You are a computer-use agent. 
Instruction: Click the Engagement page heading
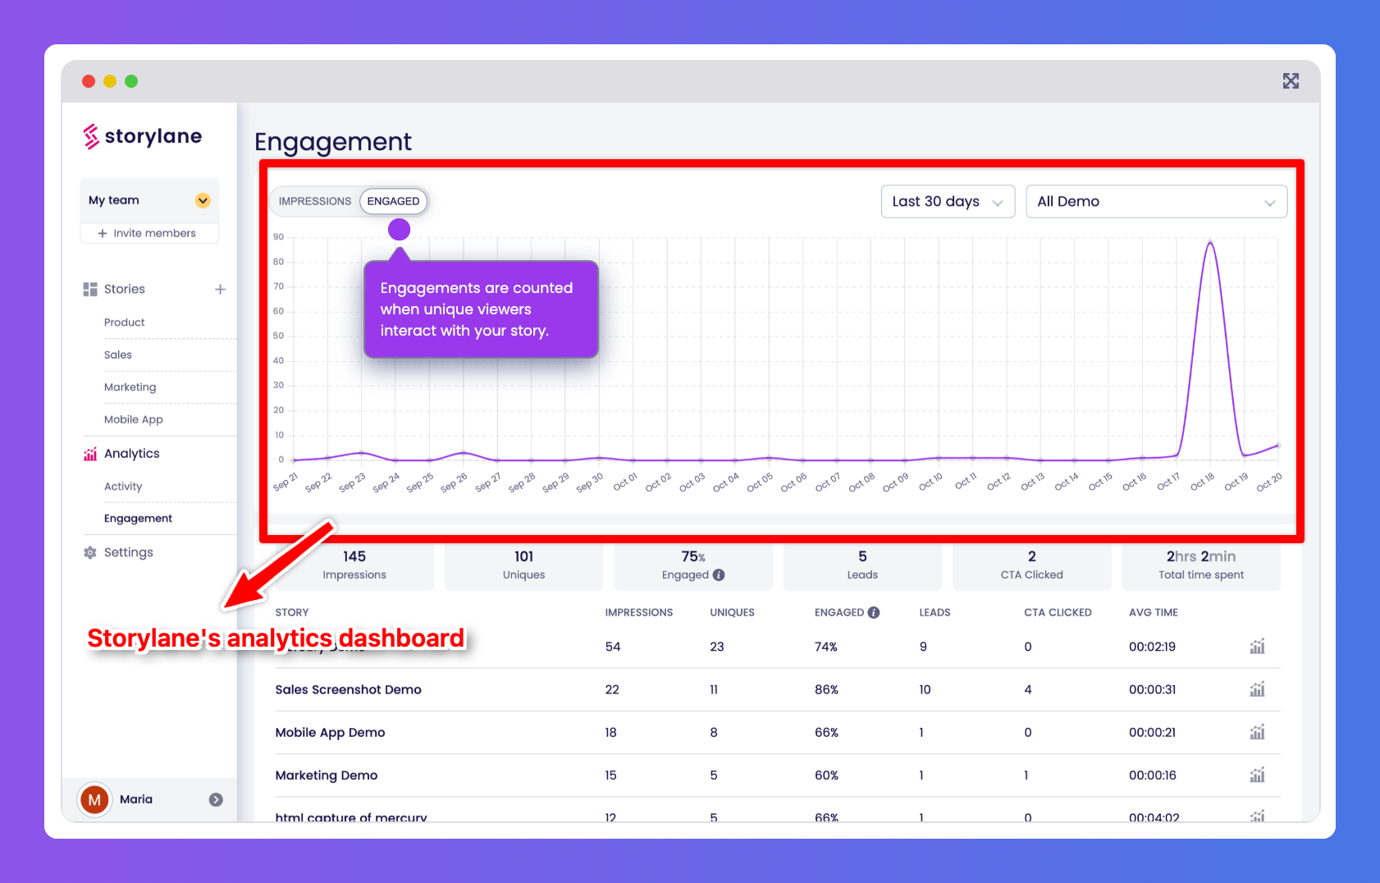pyautogui.click(x=333, y=142)
